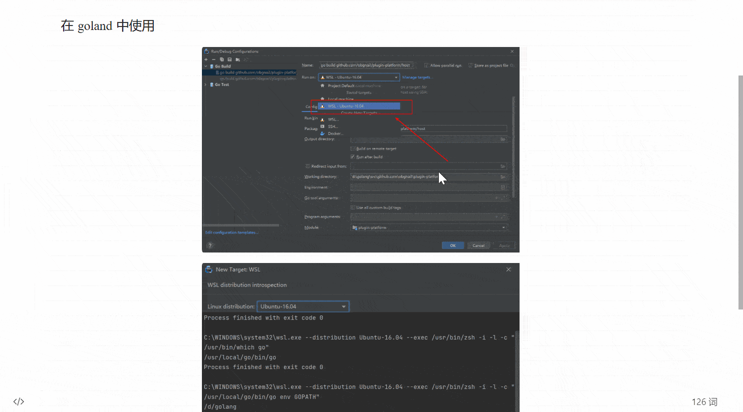Click the home icon beside Project Default
Image resolution: width=743 pixels, height=412 pixels.
(x=323, y=85)
